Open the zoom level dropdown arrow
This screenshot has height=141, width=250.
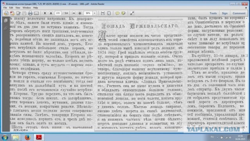[x=95, y=13]
